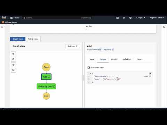
Task: Click the zoom out graph icon
Action: pyautogui.click(x=13, y=59)
